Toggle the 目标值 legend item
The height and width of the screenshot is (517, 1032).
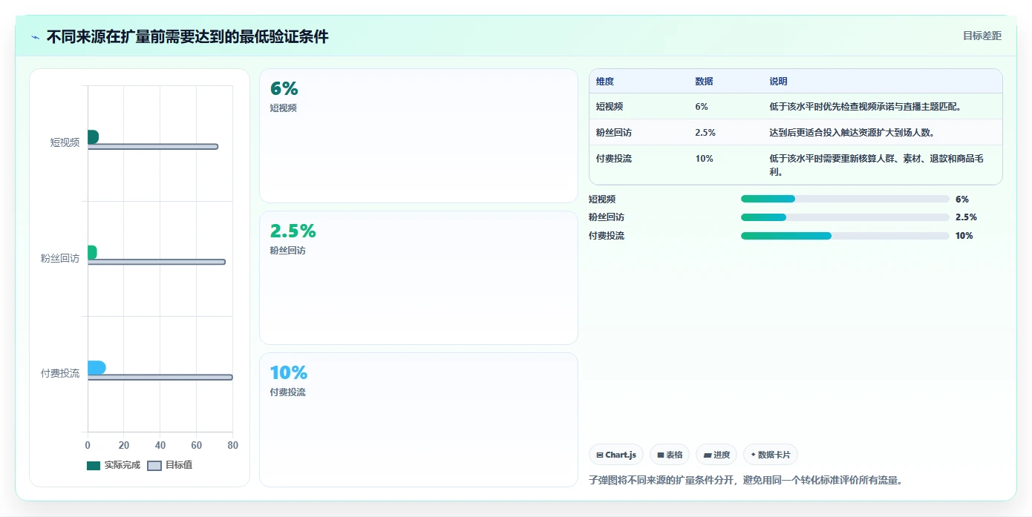(170, 465)
